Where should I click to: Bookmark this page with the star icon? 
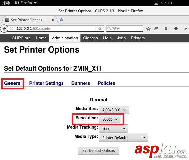(148, 29)
